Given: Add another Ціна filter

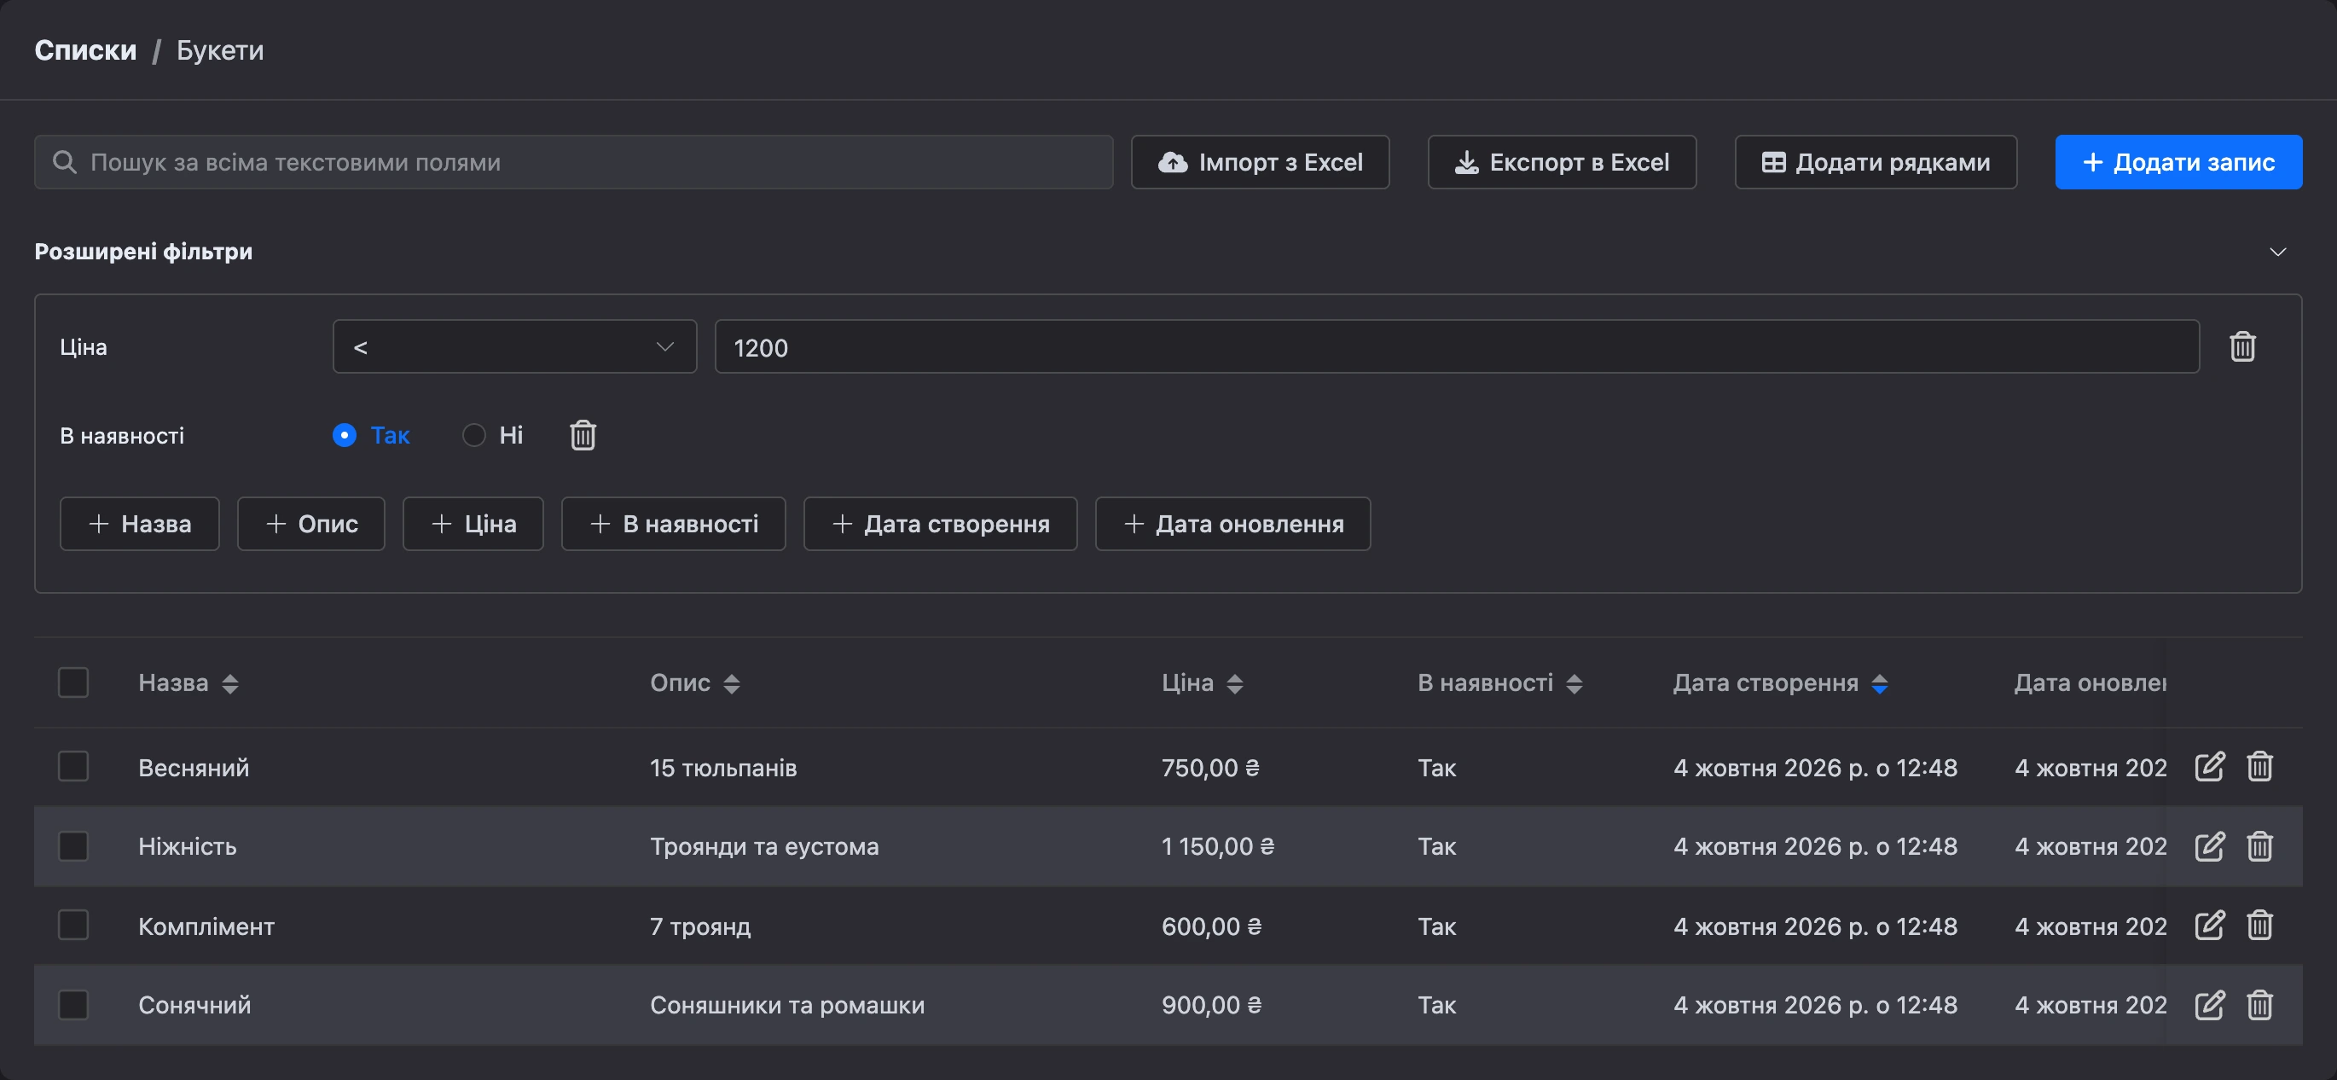Looking at the screenshot, I should click(x=473, y=524).
